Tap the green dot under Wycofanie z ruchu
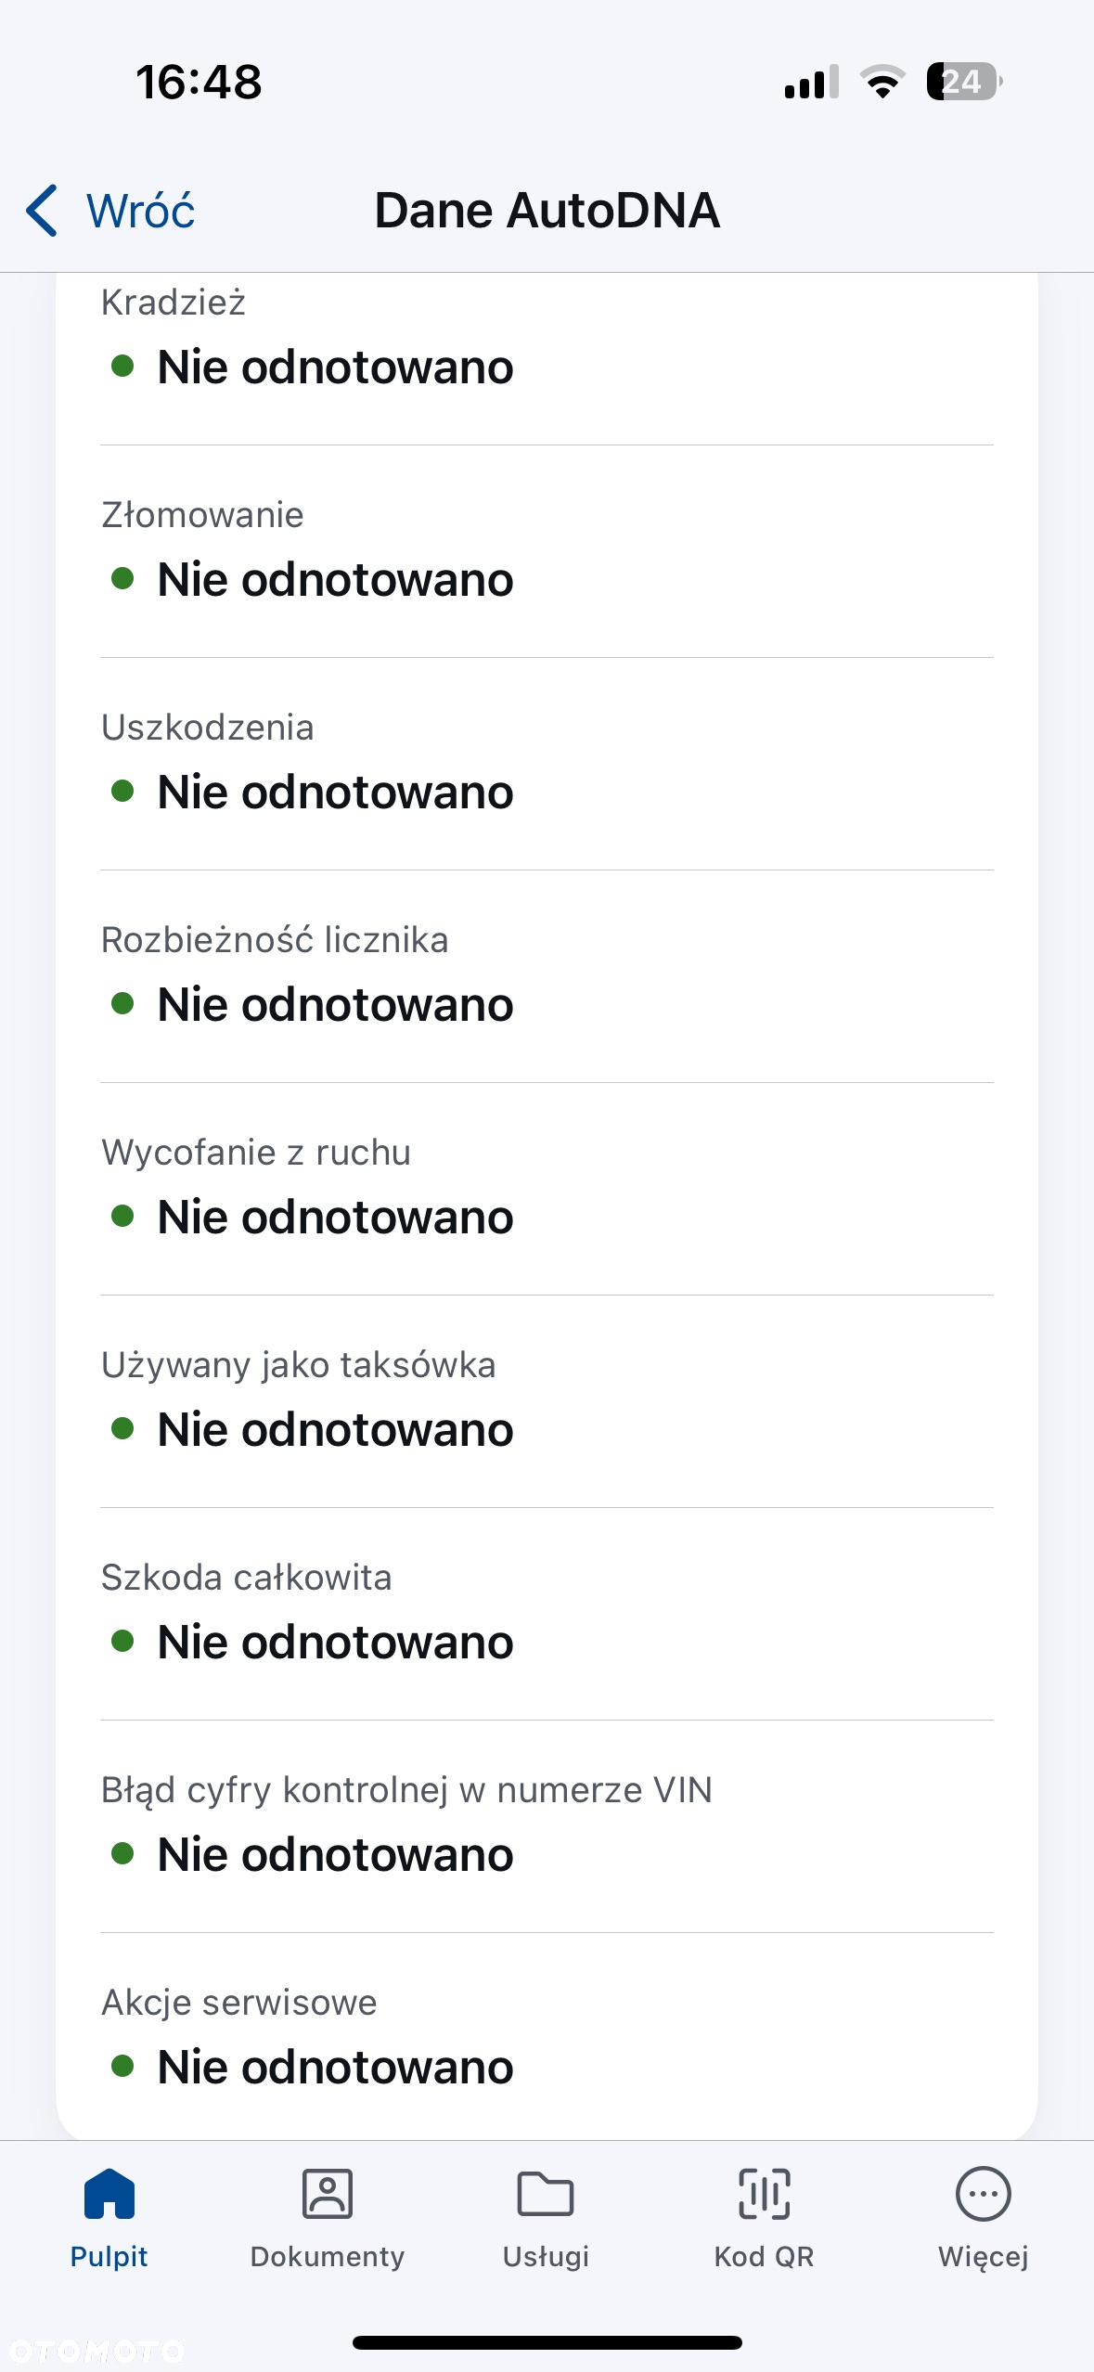This screenshot has height=2372, width=1094. click(122, 1216)
